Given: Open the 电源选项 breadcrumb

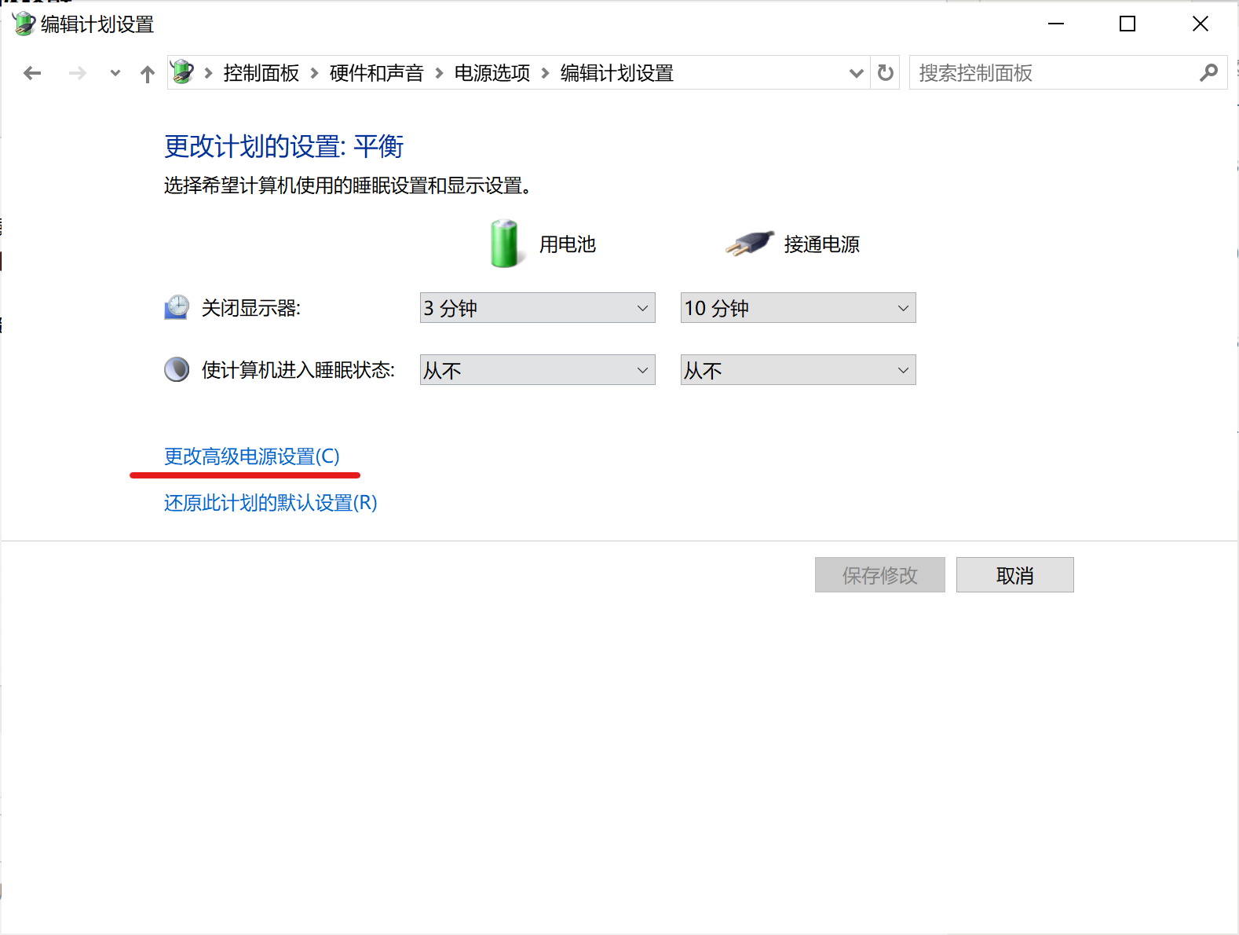Looking at the screenshot, I should [x=492, y=73].
